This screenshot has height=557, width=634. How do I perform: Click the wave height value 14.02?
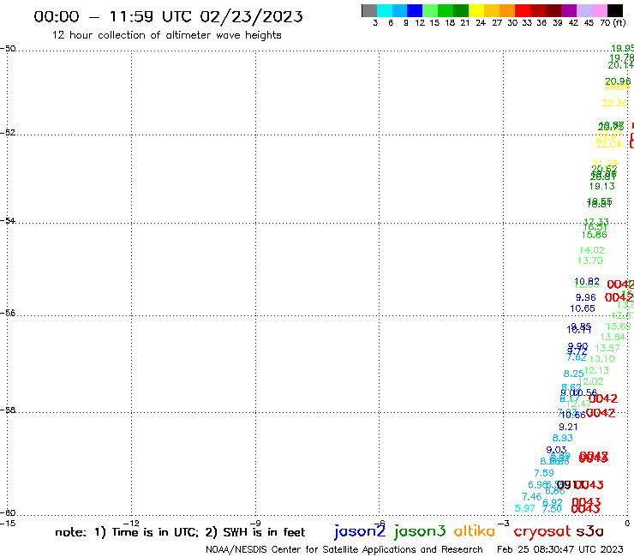(x=591, y=250)
